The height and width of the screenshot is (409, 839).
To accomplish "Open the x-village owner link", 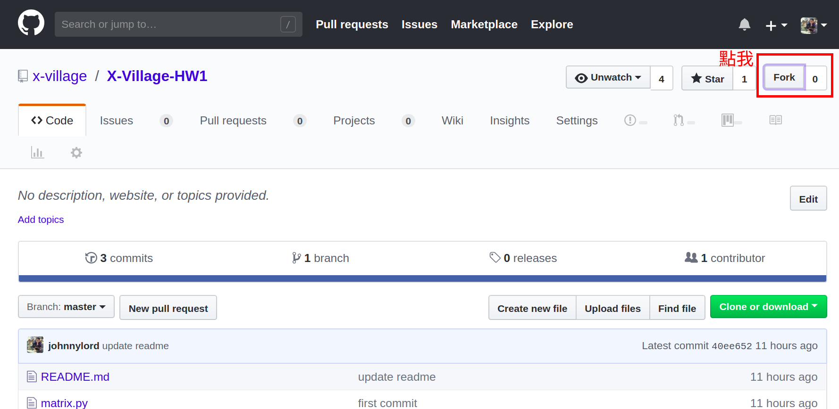I will point(60,76).
